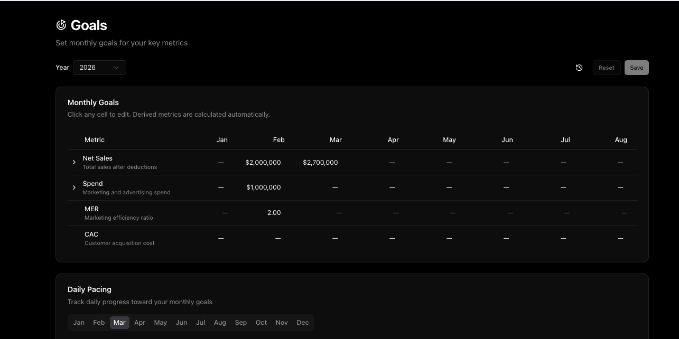This screenshot has width=679, height=339.
Task: Open the Year 2026 dropdown
Action: 99,68
